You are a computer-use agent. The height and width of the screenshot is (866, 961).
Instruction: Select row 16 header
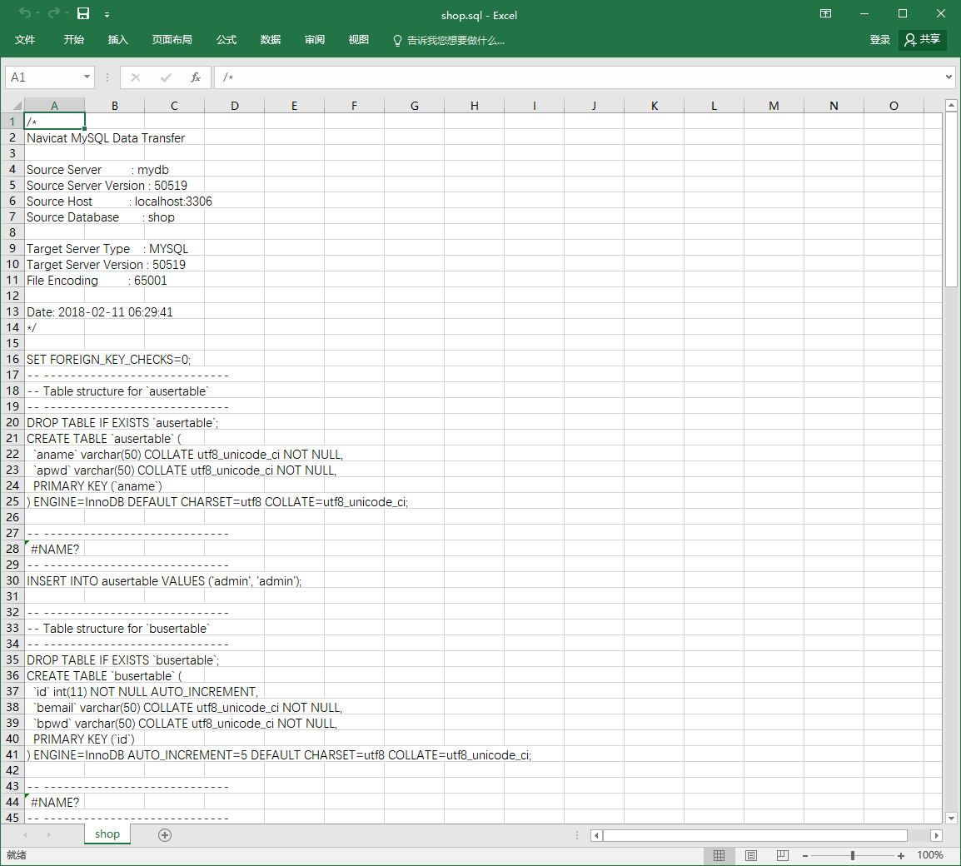tap(12, 359)
